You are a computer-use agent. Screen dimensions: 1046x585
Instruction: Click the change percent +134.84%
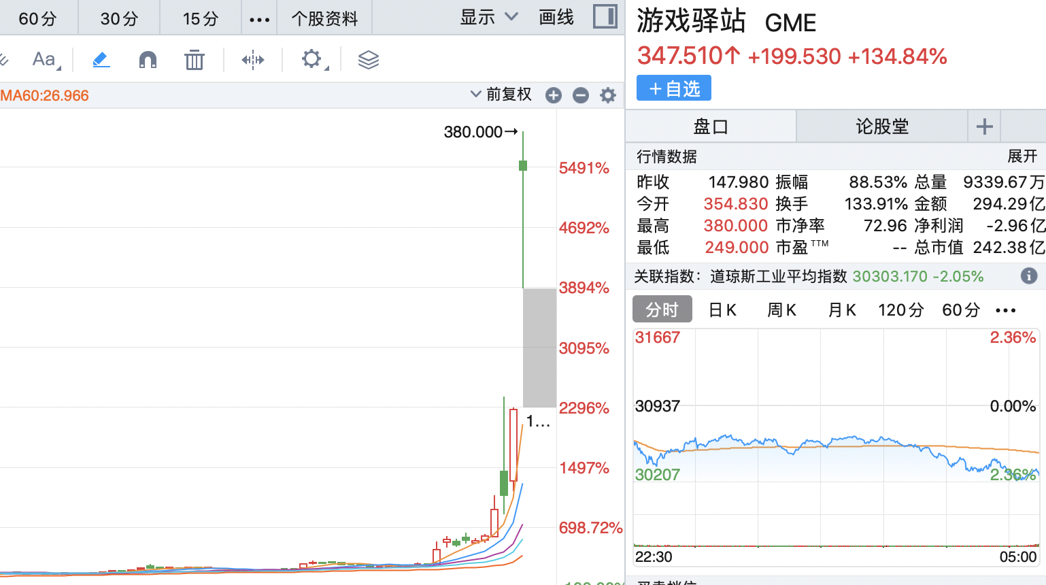(897, 56)
